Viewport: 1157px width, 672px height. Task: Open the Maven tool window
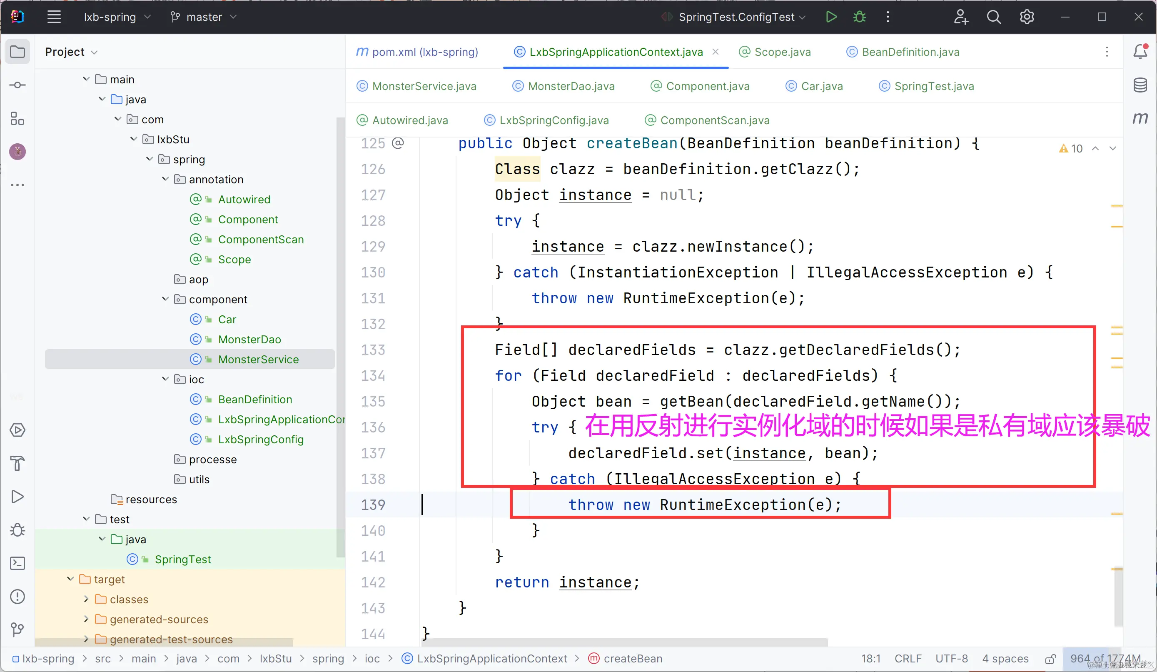click(1140, 118)
